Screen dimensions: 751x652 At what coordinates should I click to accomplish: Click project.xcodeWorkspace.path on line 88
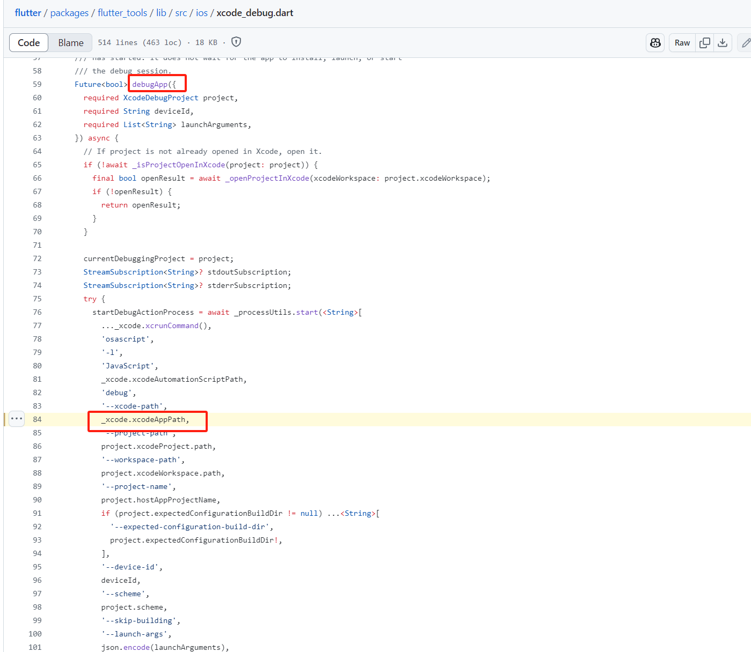coord(161,473)
